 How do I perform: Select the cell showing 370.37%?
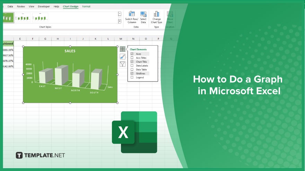(8, 61)
